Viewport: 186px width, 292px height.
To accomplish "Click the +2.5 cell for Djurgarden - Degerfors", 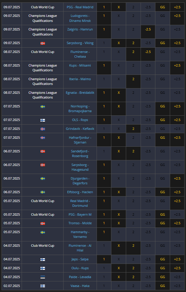I will pos(177,178).
